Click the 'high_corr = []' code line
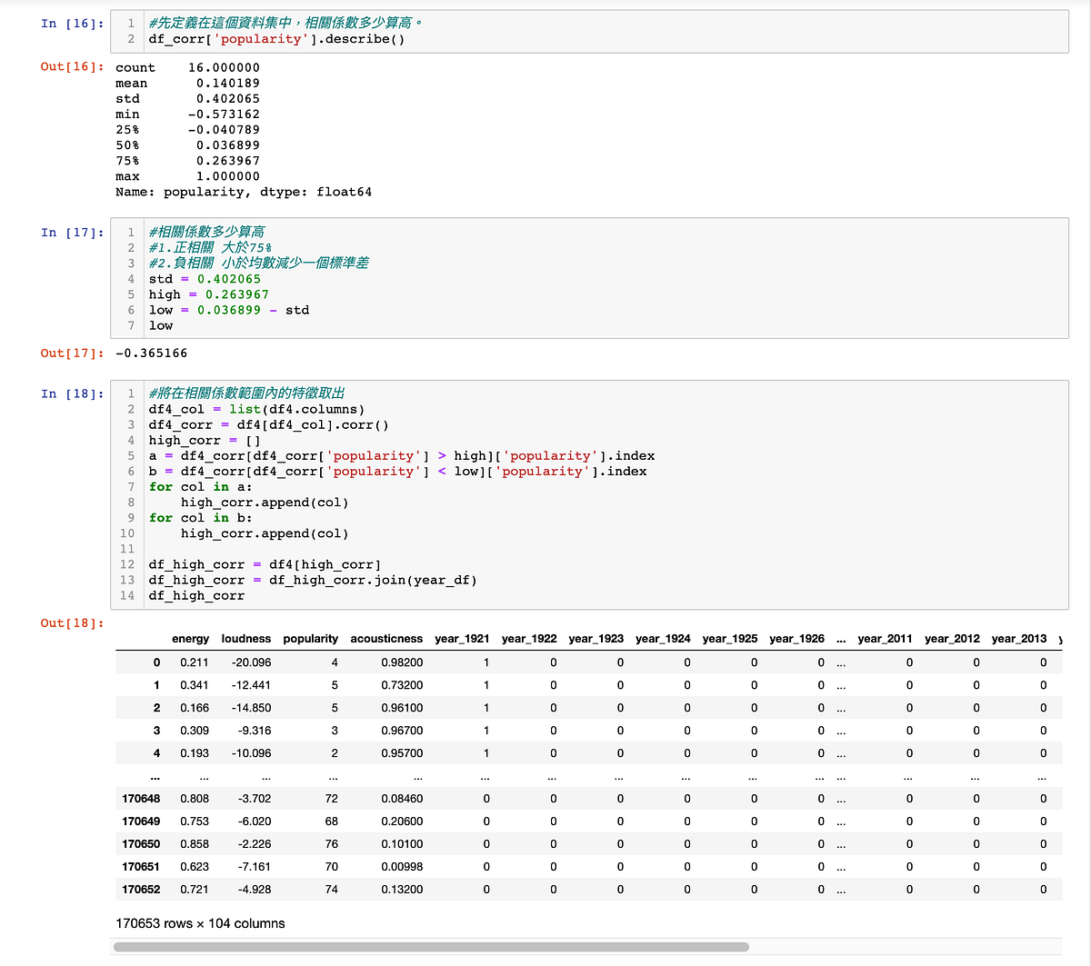 [x=205, y=440]
